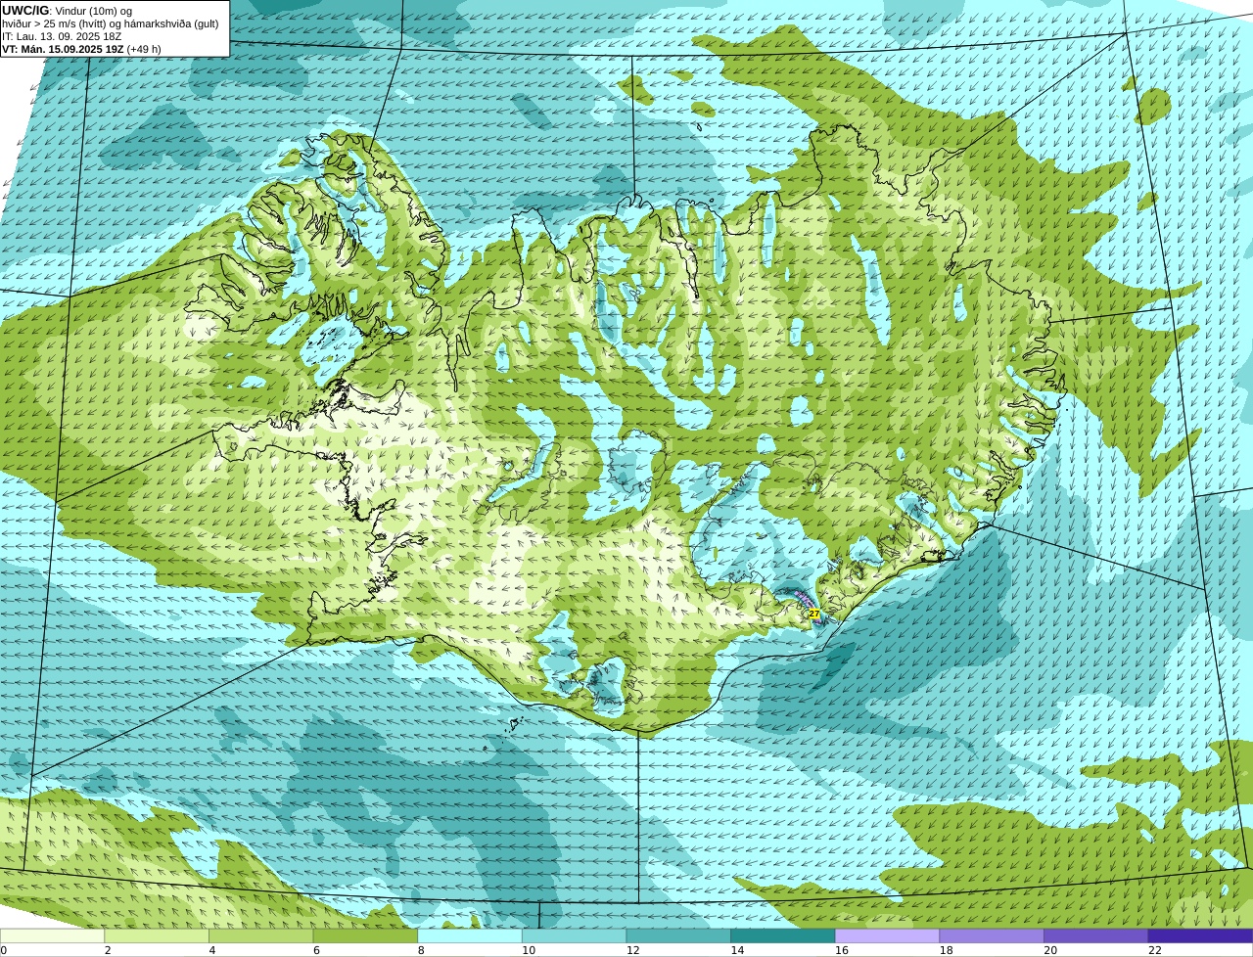Click the 10–12 m/s legend swatch
The image size is (1253, 957).
(x=574, y=935)
